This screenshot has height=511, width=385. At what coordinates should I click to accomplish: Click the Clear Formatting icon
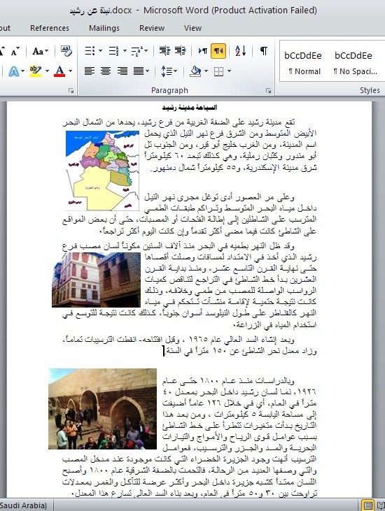tap(66, 51)
